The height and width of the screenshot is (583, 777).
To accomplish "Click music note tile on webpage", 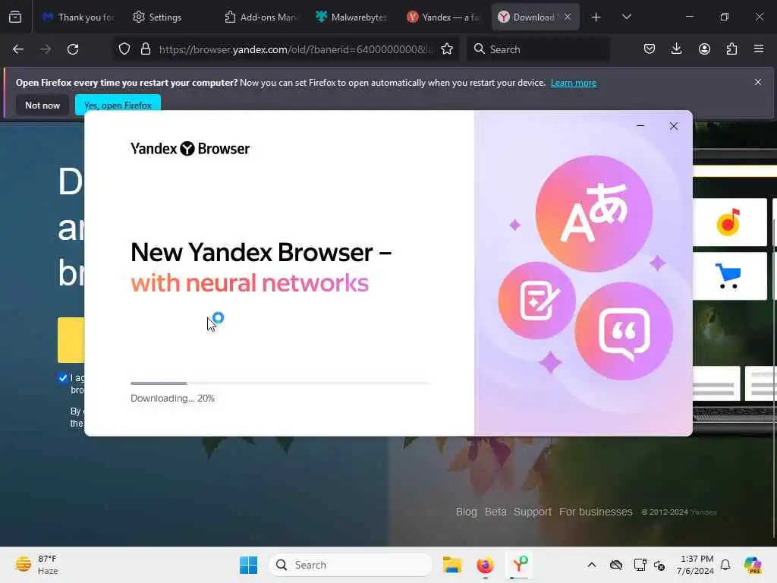I will click(728, 222).
